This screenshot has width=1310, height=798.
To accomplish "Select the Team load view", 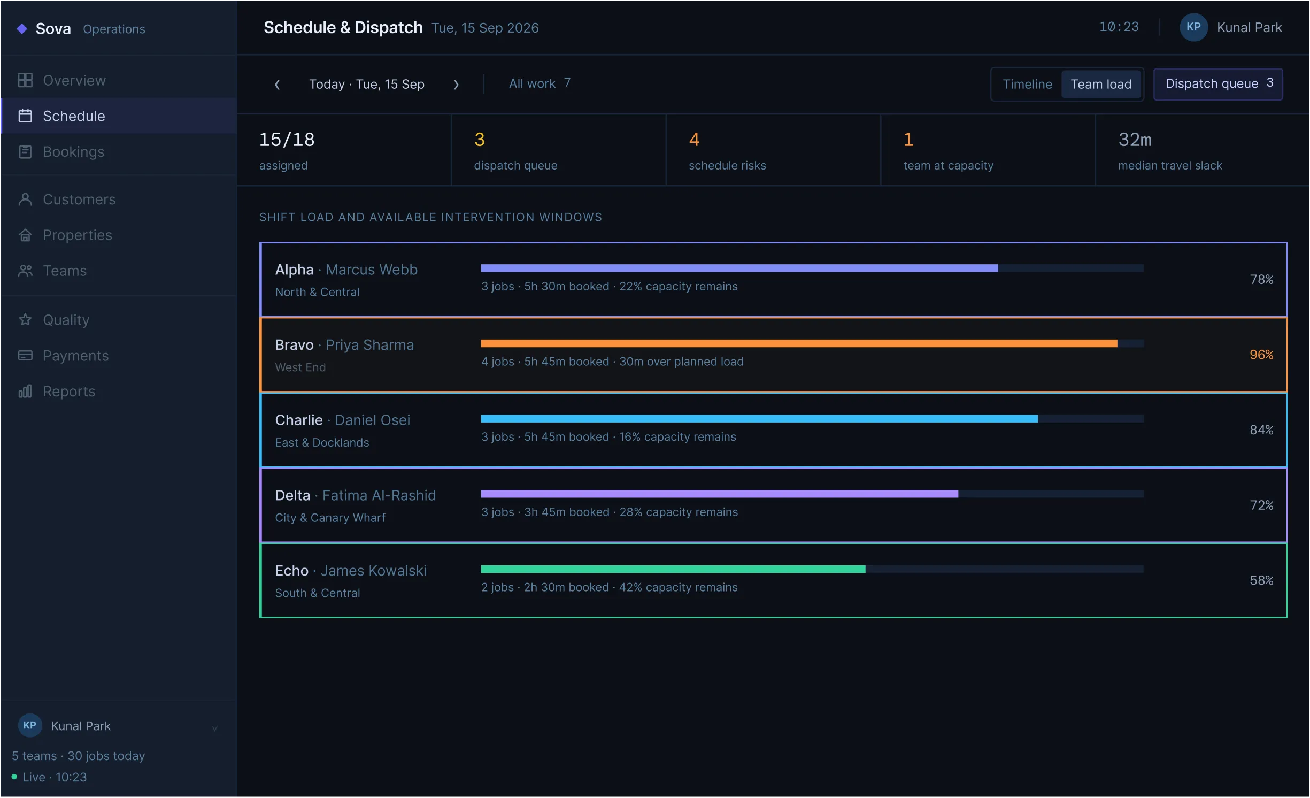I will [x=1101, y=85].
